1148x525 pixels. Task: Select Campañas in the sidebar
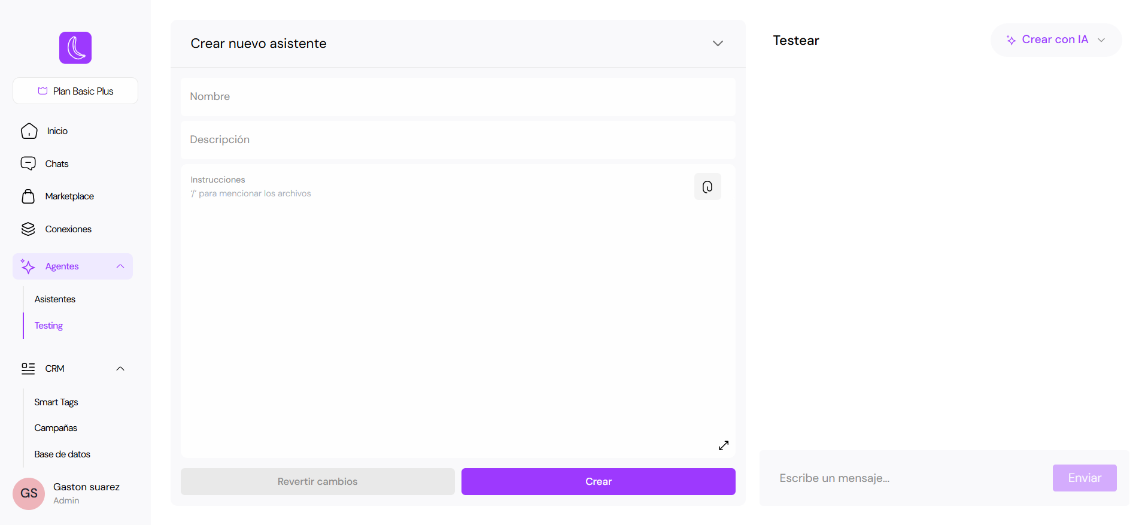[56, 428]
